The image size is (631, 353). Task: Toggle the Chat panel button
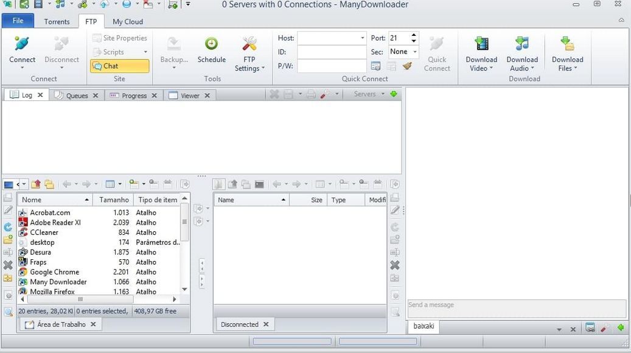click(120, 66)
